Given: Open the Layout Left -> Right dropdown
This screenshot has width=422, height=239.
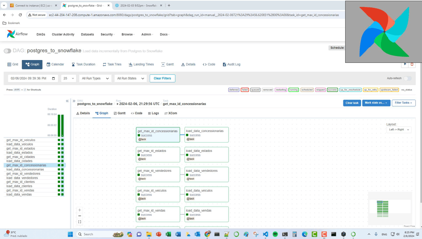Looking at the screenshot, I should (399, 130).
